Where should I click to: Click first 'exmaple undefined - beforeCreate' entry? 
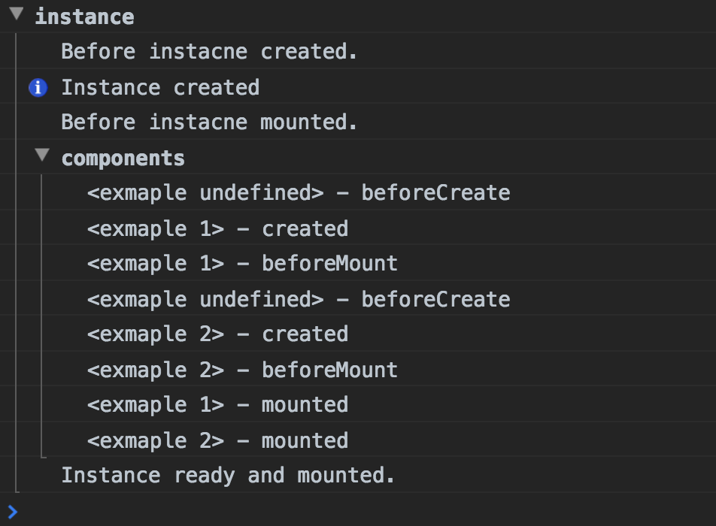tap(298, 193)
